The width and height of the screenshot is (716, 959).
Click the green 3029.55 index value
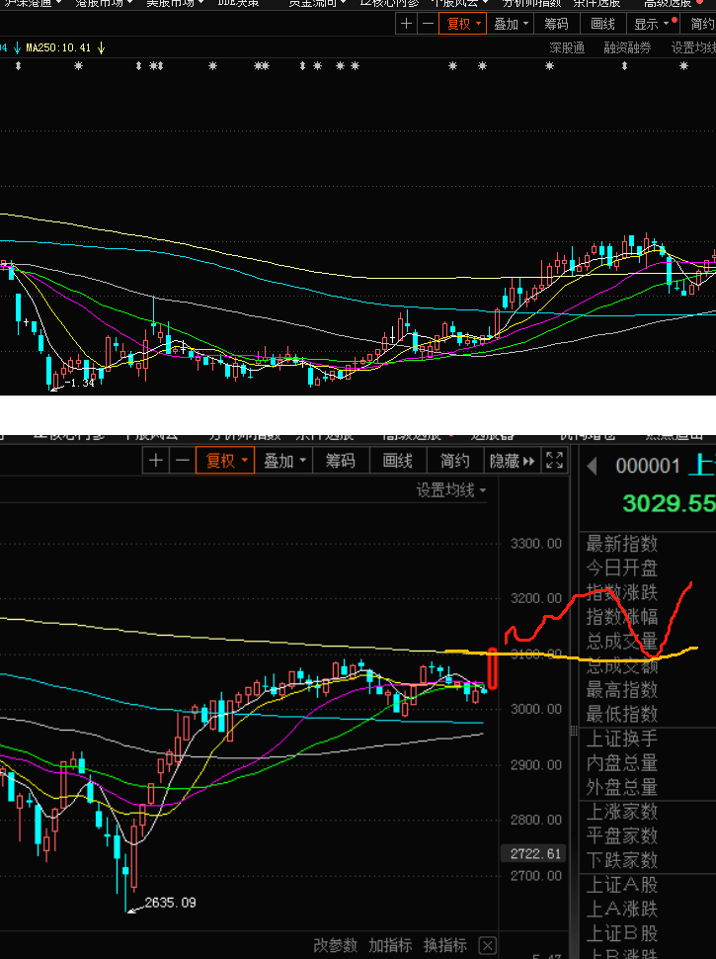point(669,503)
